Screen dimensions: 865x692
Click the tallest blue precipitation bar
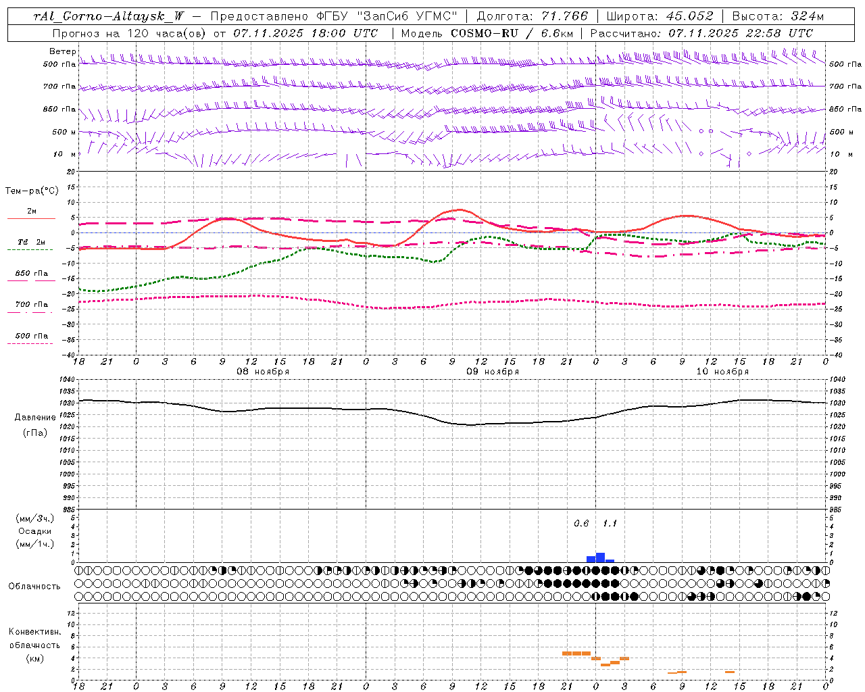pyautogui.click(x=600, y=558)
